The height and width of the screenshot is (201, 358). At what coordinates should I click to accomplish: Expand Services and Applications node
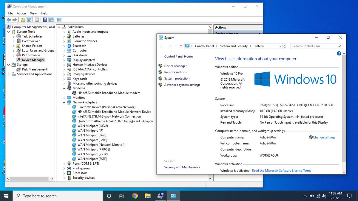pos(9,74)
